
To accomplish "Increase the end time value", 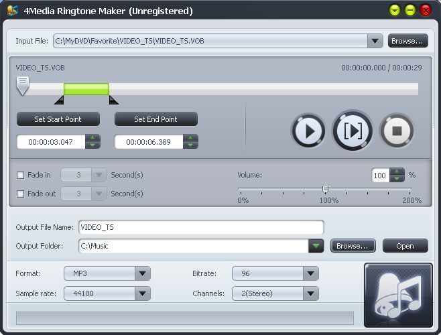I will pos(190,138).
